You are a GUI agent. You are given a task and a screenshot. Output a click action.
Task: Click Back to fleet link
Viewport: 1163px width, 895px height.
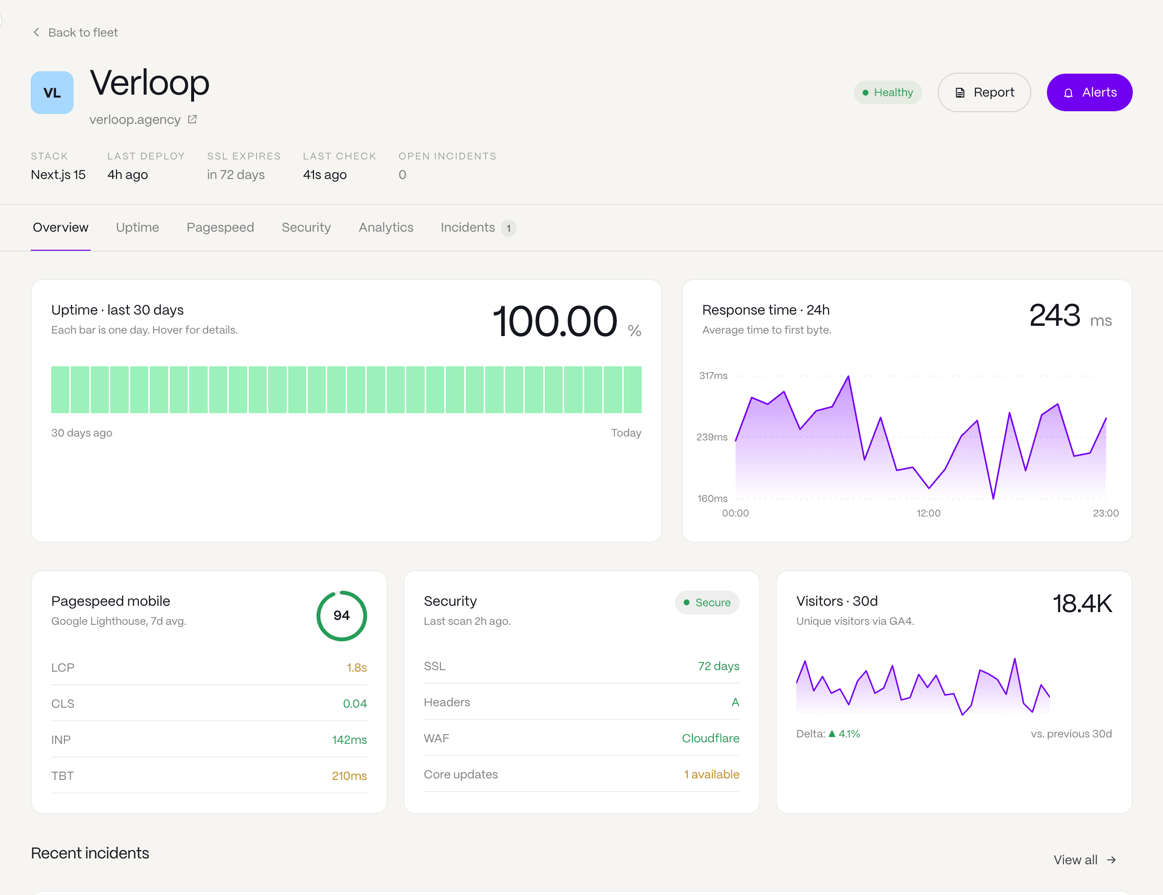[82, 33]
